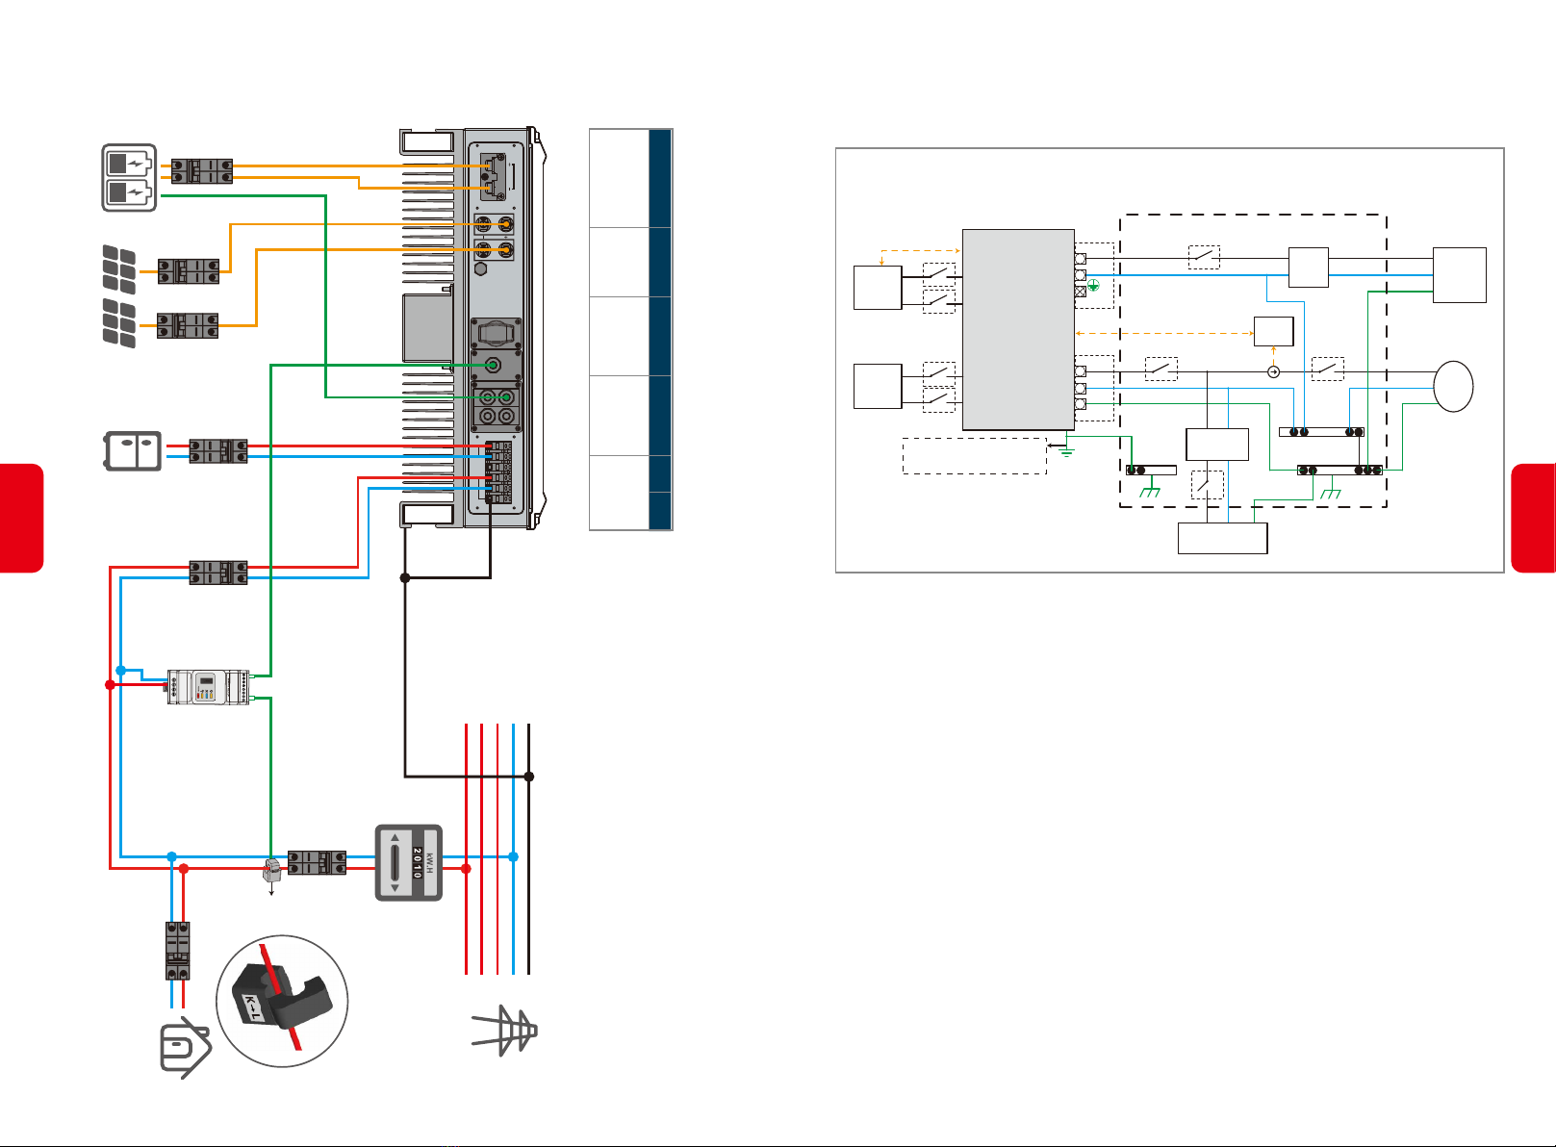1556x1147 pixels.
Task: Click the upper-left box in the schematic
Action: pos(878,288)
